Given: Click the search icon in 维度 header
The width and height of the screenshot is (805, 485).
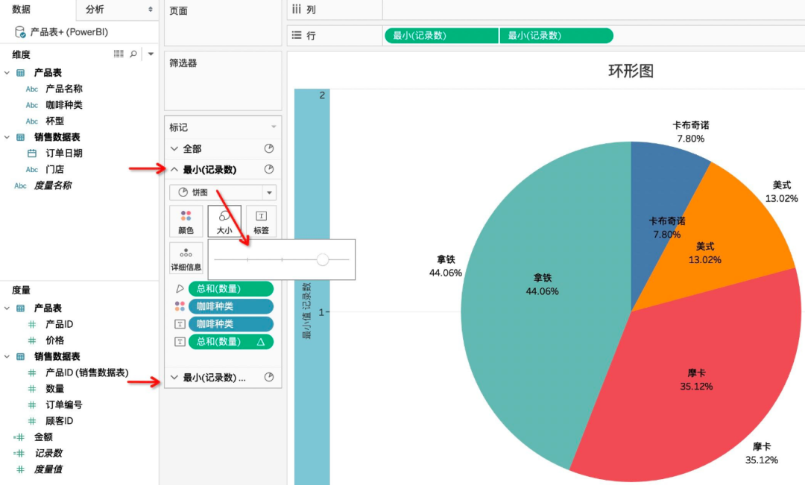Looking at the screenshot, I should tap(133, 54).
